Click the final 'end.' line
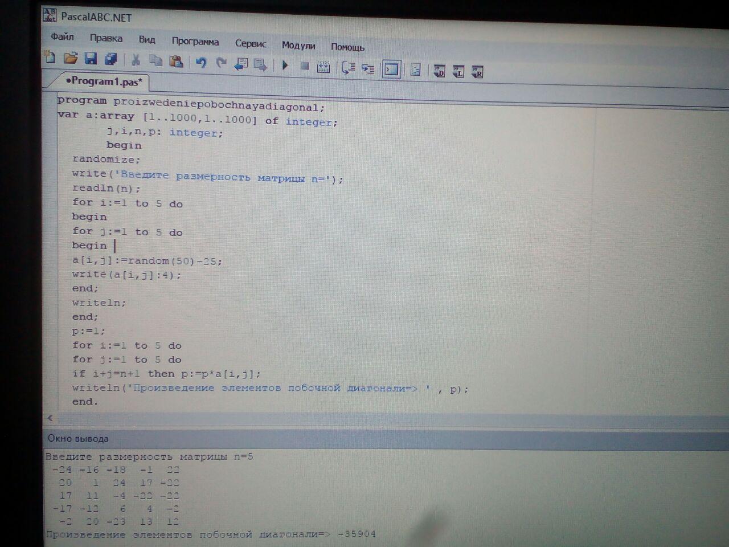 tap(85, 402)
